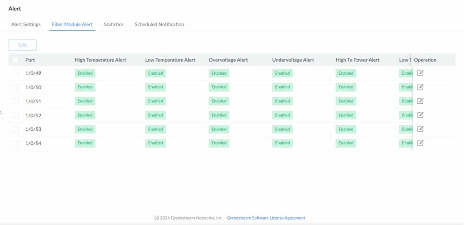Open edit icon for port 1/0/51
The height and width of the screenshot is (225, 464).
point(420,101)
